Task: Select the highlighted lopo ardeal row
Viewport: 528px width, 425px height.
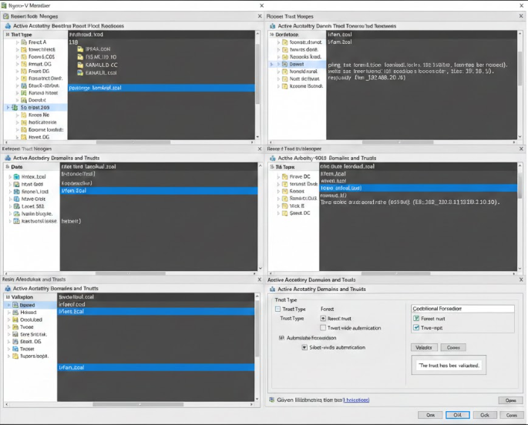Action: tap(419, 188)
